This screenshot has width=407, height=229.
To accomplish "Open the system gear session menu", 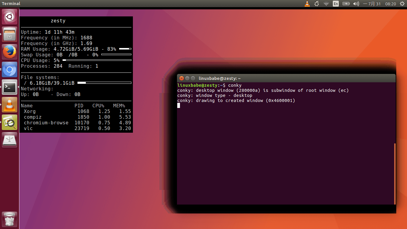I will pyautogui.click(x=402, y=4).
